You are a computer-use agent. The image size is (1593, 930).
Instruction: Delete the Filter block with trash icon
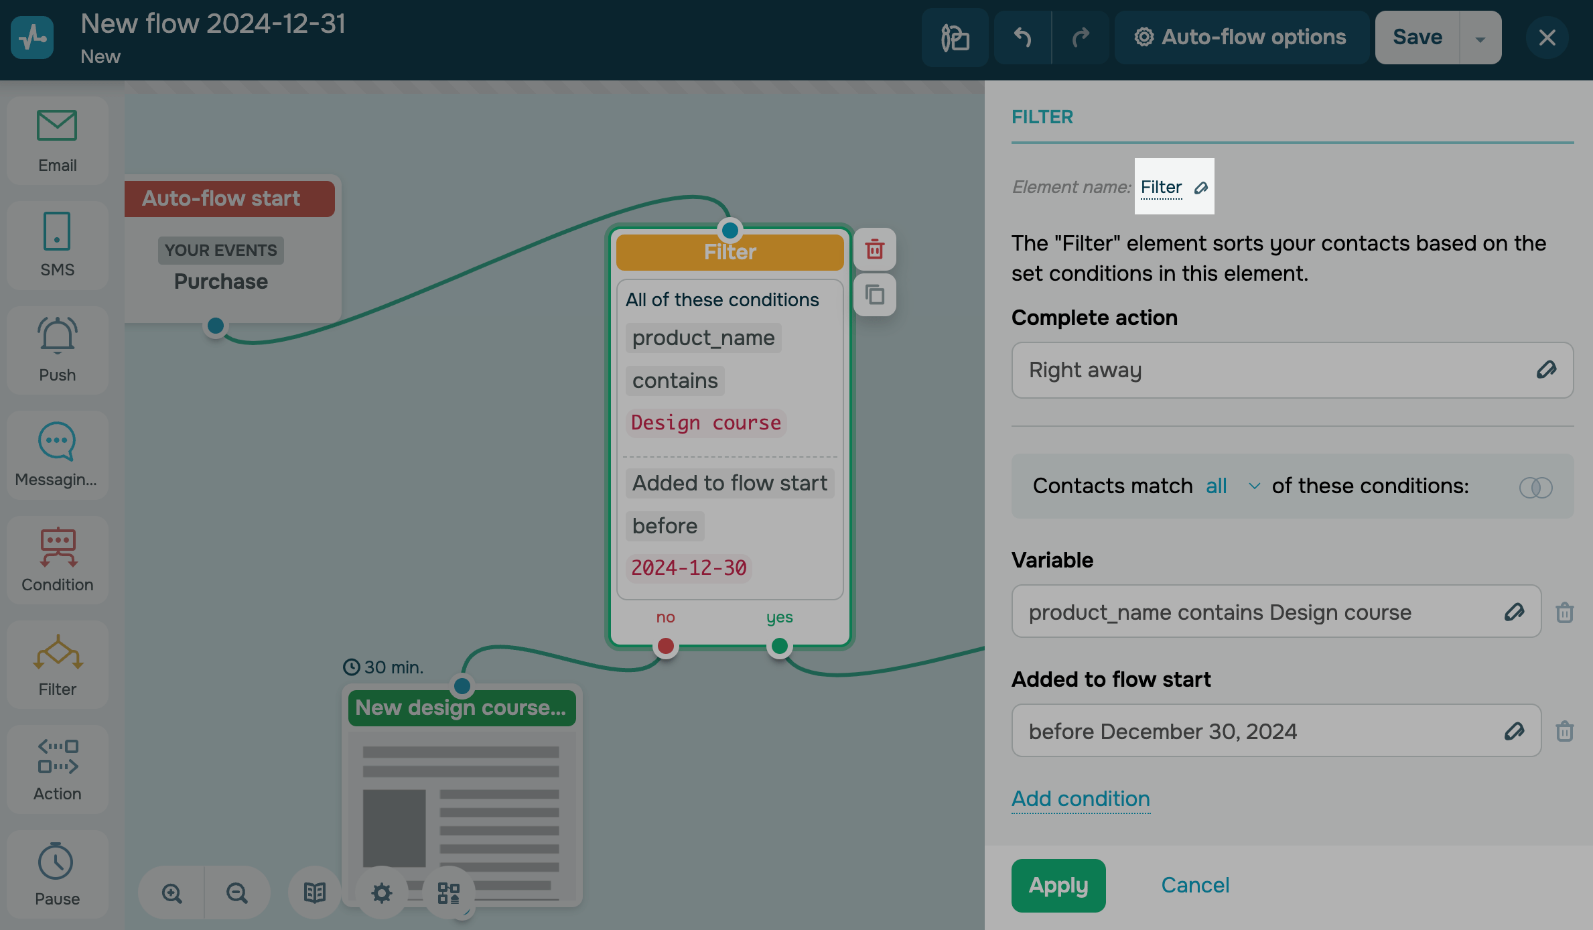[x=874, y=249]
